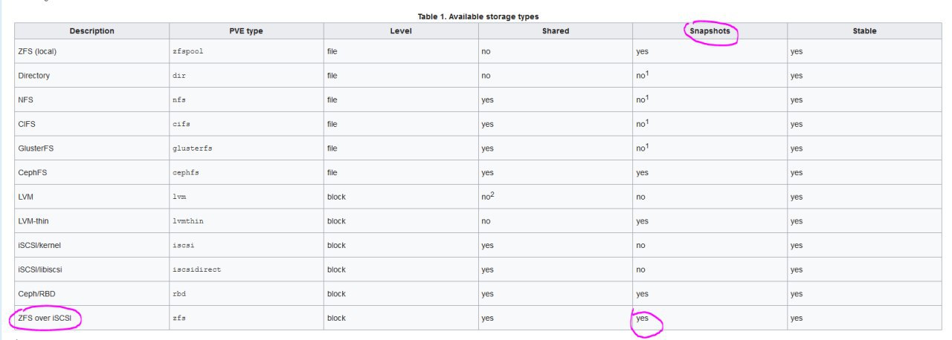Select the table caption 'Table 1. Available storage types'
952x340 pixels.
[x=478, y=16]
